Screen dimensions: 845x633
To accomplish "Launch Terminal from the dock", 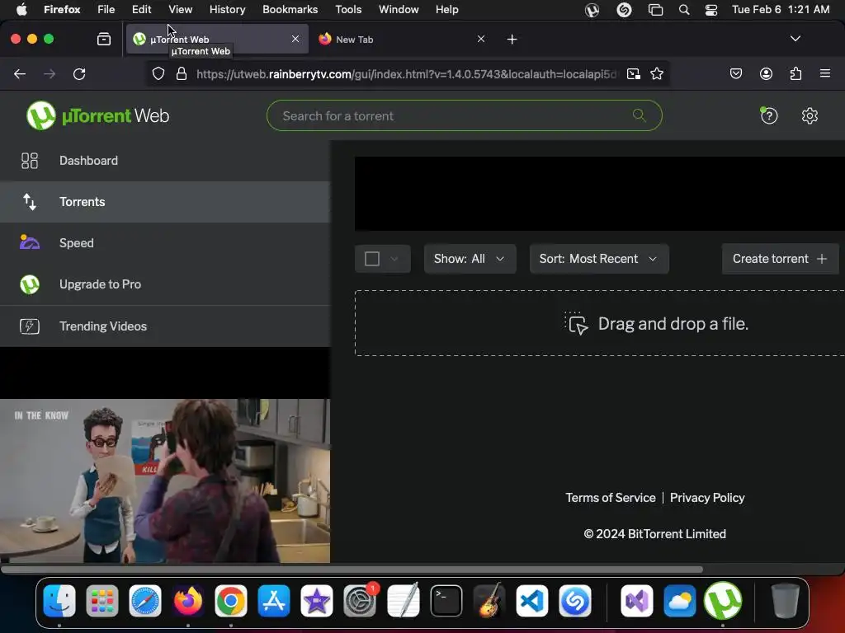I will 446,600.
